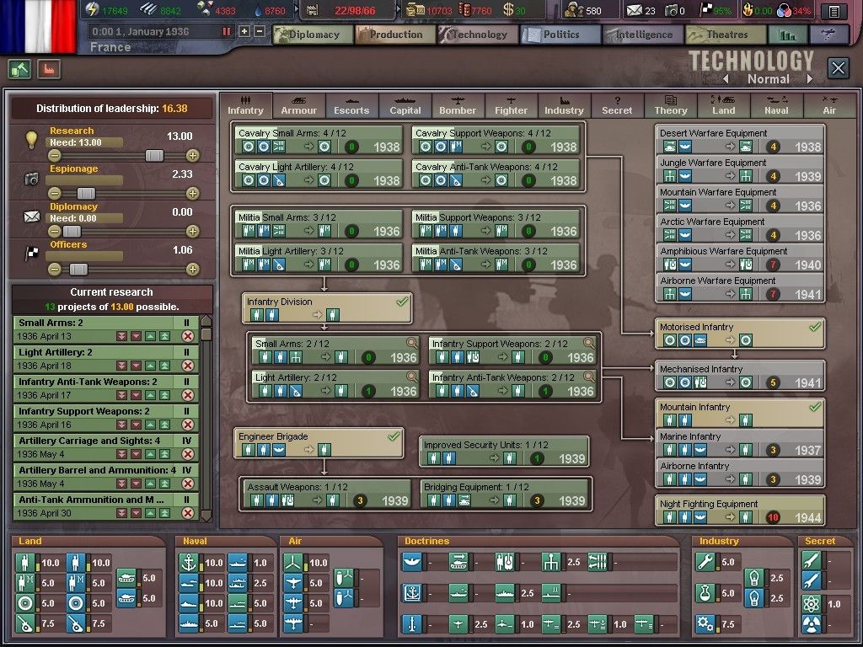The image size is (863, 647).
Task: Select Marine Infantry technology
Action: coord(740,443)
